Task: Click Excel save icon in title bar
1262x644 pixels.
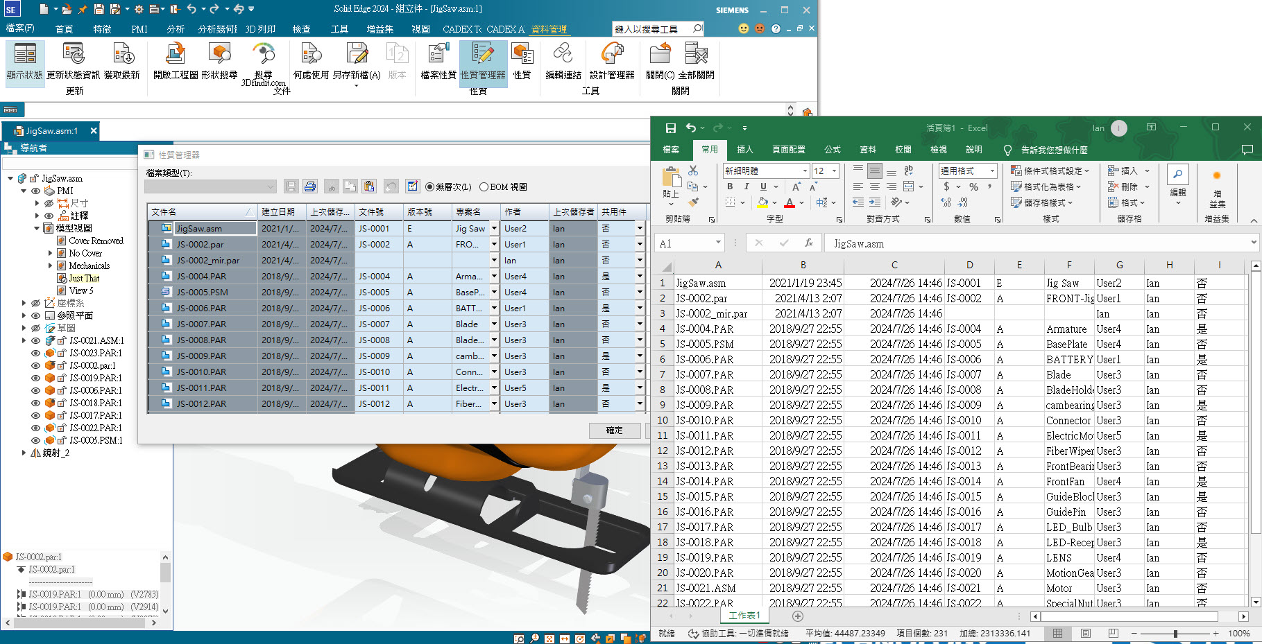Action: click(670, 128)
